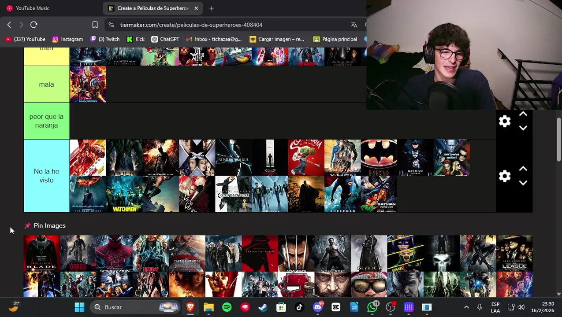The width and height of the screenshot is (562, 317).
Task: Select the Batman Forever poster thumbnail
Action: pos(379,194)
